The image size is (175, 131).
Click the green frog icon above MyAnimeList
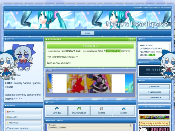79,108
